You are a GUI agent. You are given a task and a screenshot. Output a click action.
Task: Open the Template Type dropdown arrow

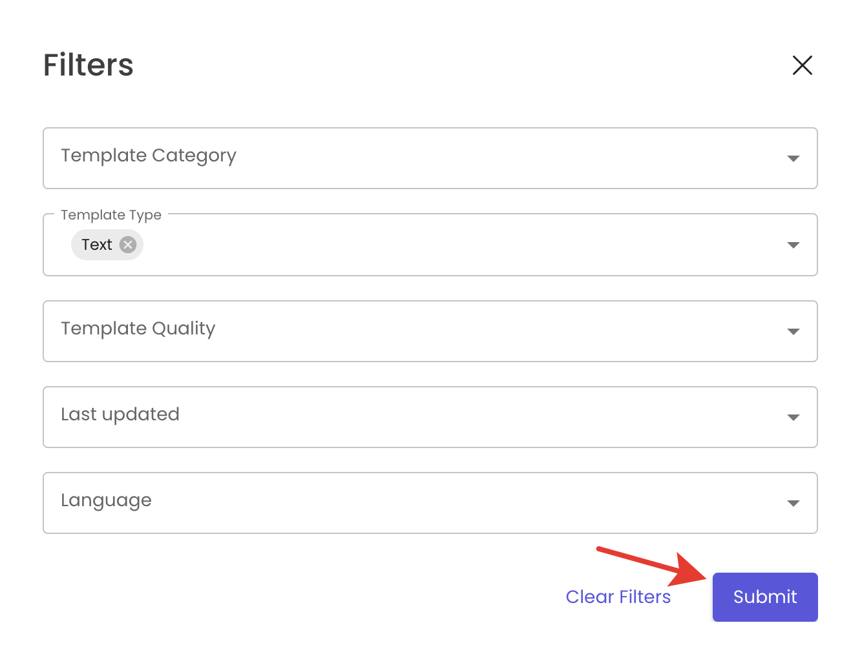coord(794,245)
